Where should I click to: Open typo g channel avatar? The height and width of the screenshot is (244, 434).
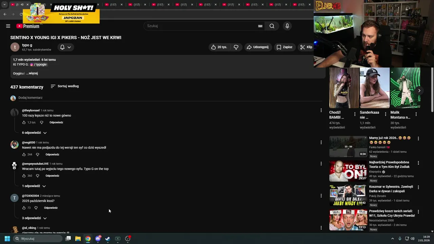coord(15,47)
